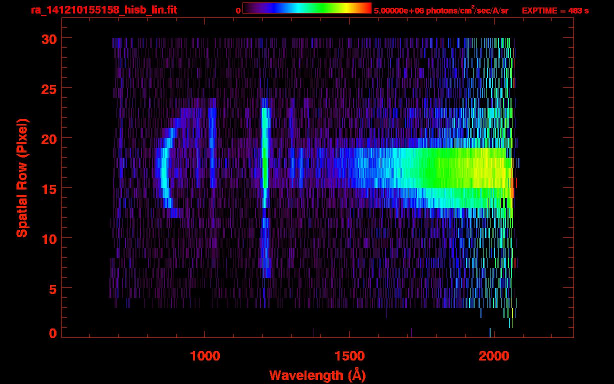Click the 1000 wavelength tick label

coord(205,356)
